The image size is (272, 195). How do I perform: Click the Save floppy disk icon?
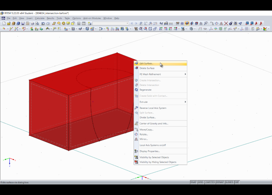coord(23,23)
